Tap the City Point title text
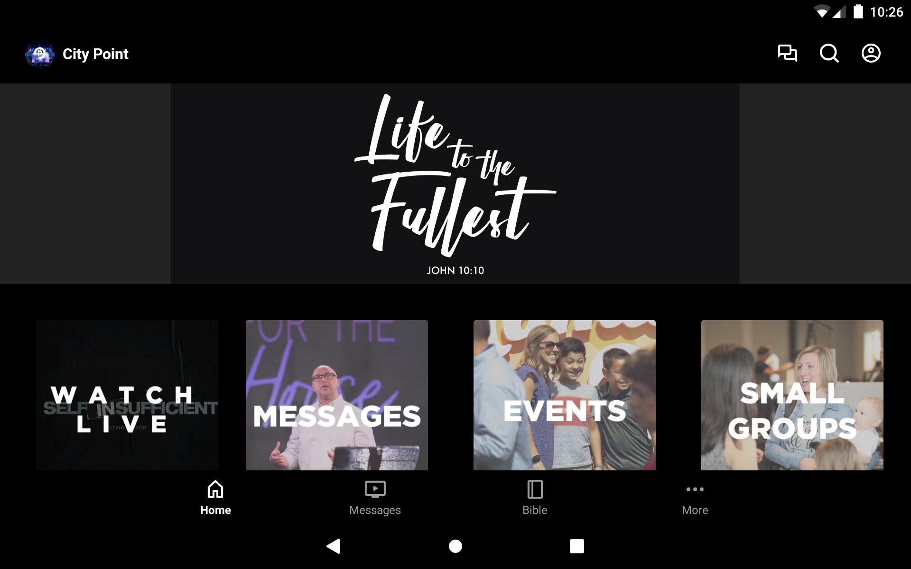The width and height of the screenshot is (911, 569). 95,55
